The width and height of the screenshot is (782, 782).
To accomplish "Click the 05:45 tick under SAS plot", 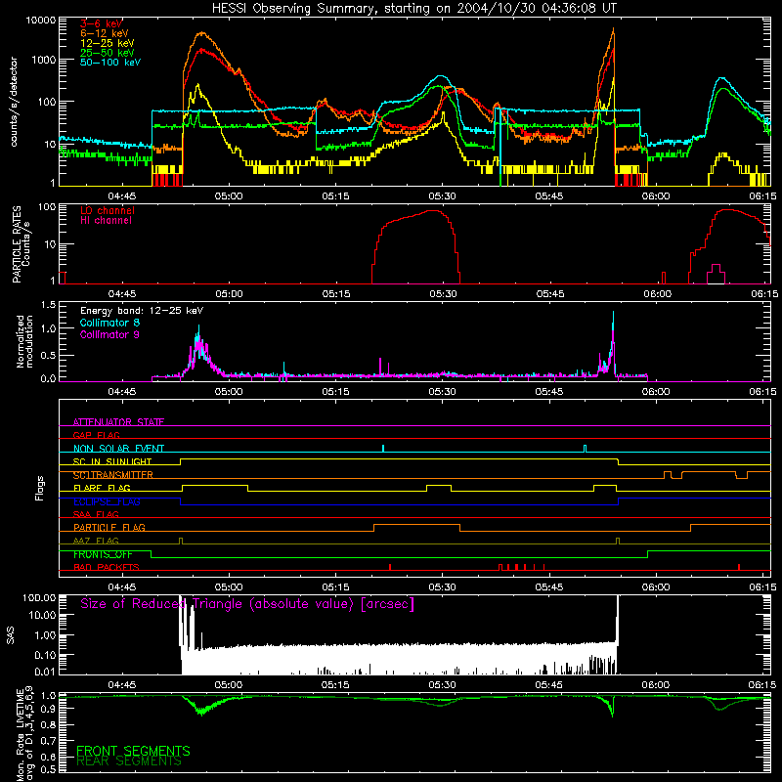I will coord(549,685).
